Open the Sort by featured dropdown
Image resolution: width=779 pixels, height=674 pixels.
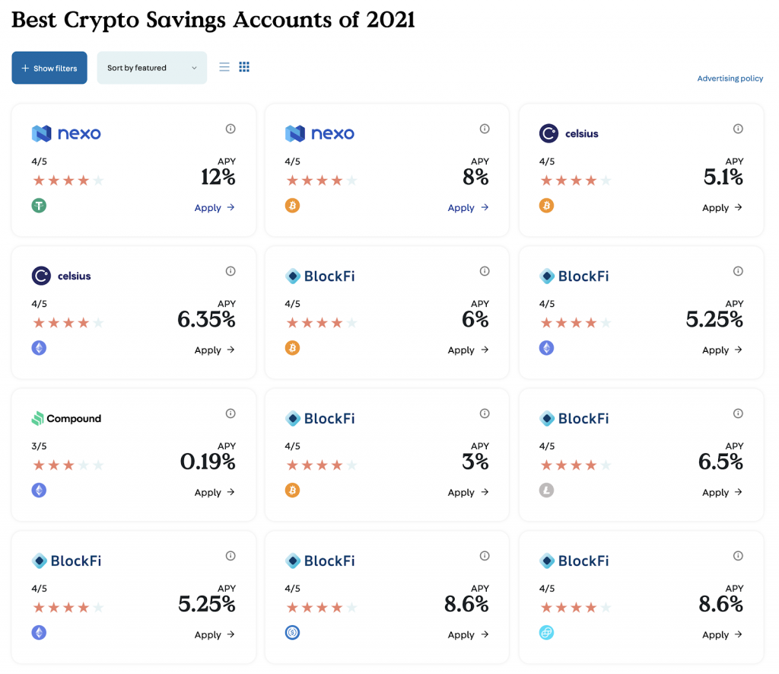[x=151, y=67]
